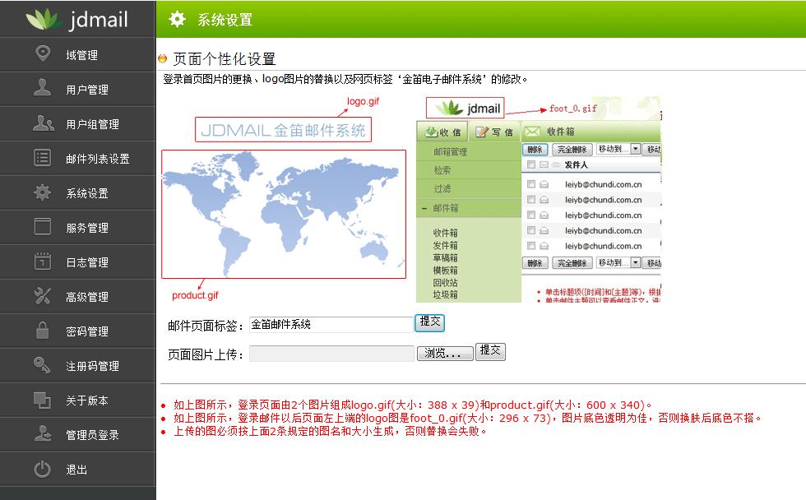
Task: Click the red note mentioning foot_0.gif size
Action: coord(467,419)
